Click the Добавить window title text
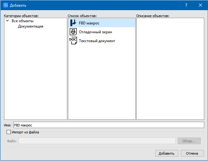 tap(18, 5)
